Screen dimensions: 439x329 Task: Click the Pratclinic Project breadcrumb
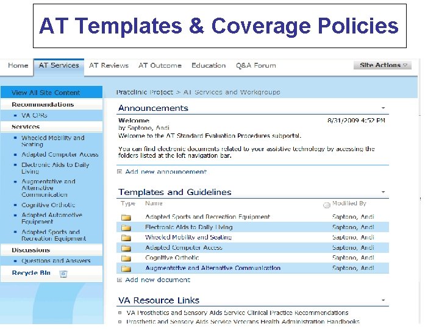point(145,93)
